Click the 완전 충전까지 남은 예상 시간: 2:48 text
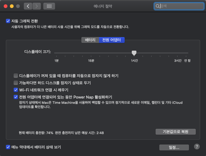The width and height of the screenshot is (206, 156). (79, 133)
